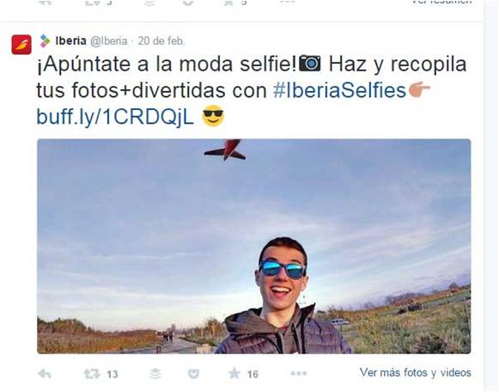Click Ver más fotos y videos

(x=416, y=372)
